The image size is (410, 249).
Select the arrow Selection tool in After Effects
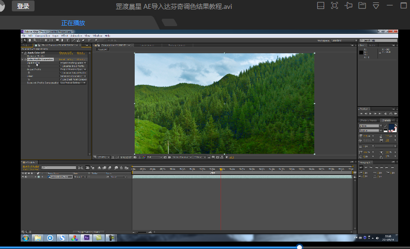click(x=25, y=40)
